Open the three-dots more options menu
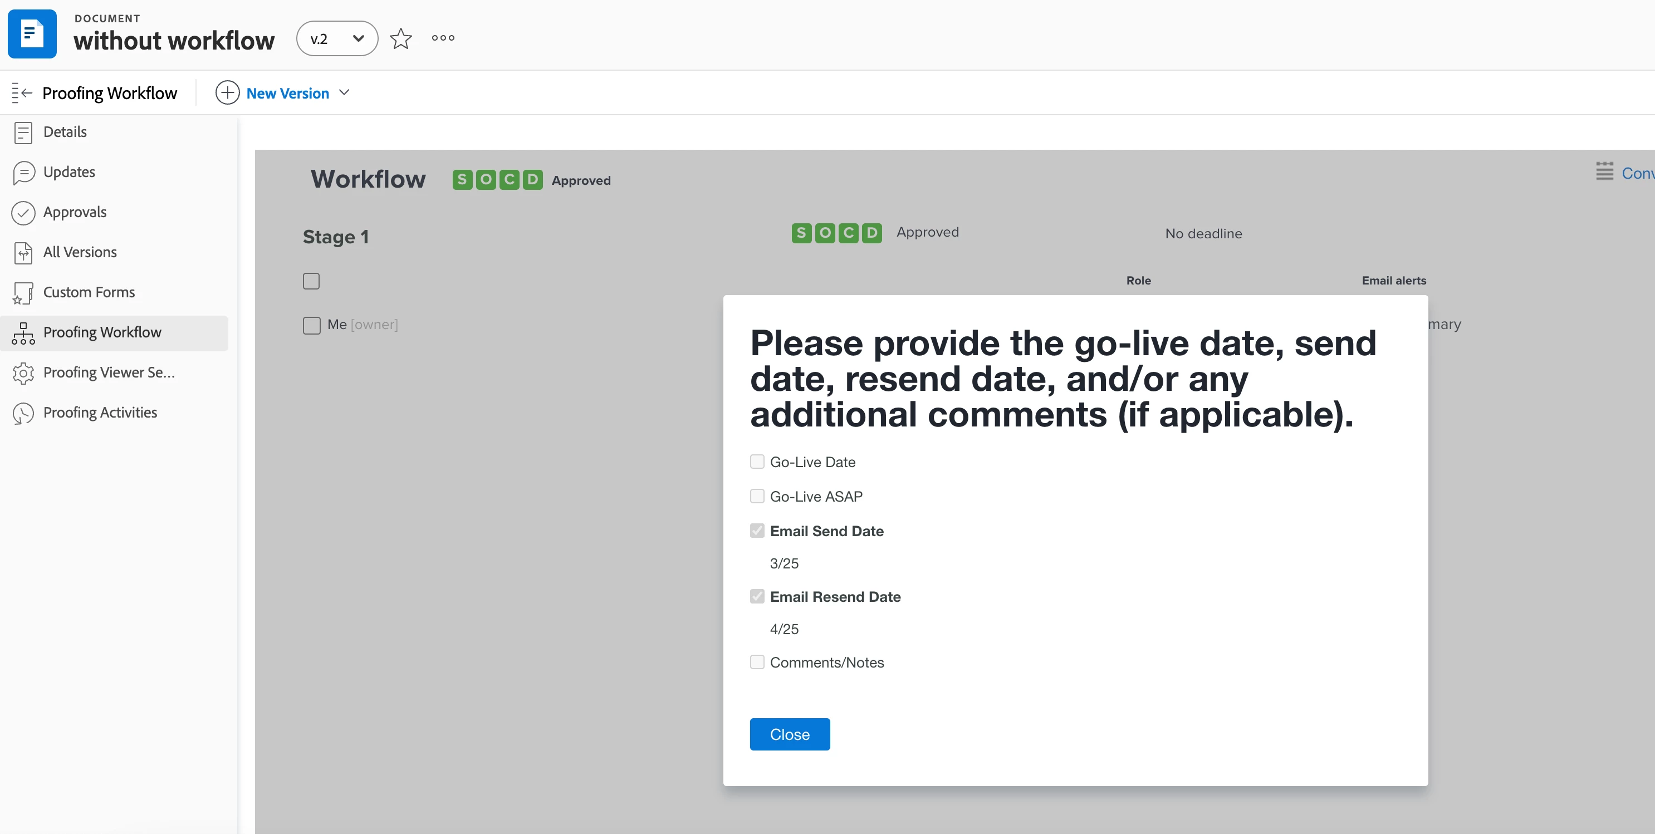 [x=443, y=38]
